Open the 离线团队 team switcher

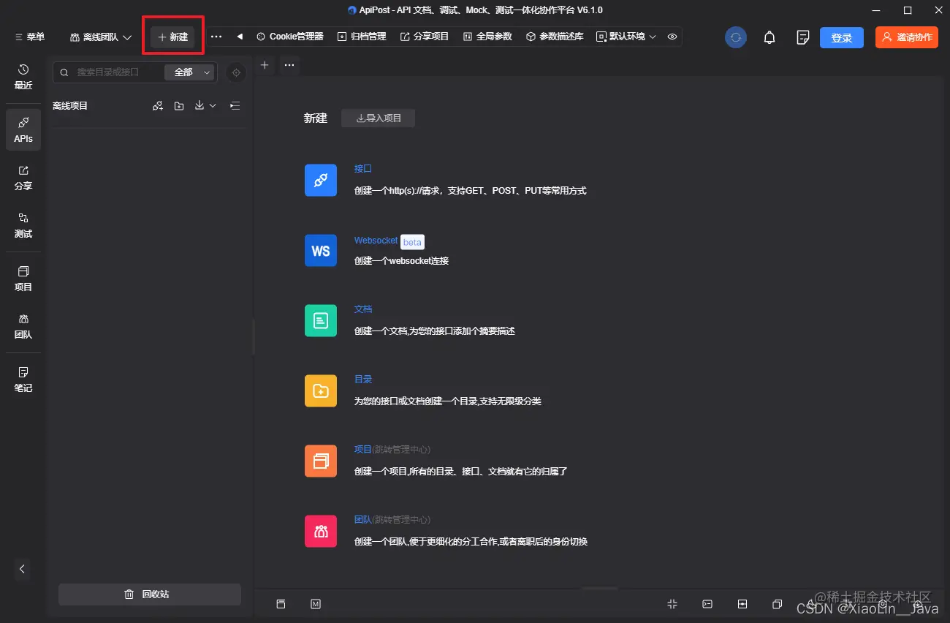(99, 36)
